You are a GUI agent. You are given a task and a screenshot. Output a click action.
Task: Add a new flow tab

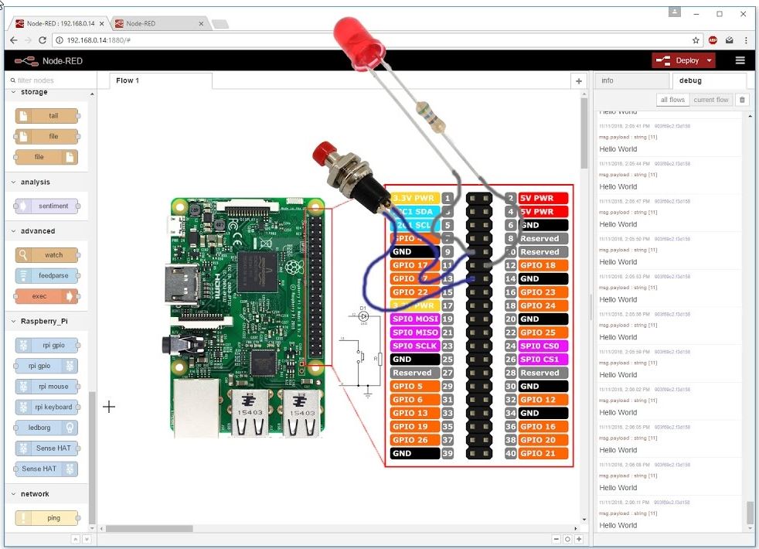point(578,81)
